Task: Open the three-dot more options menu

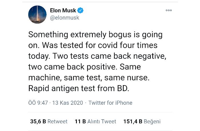Action: click(169, 10)
